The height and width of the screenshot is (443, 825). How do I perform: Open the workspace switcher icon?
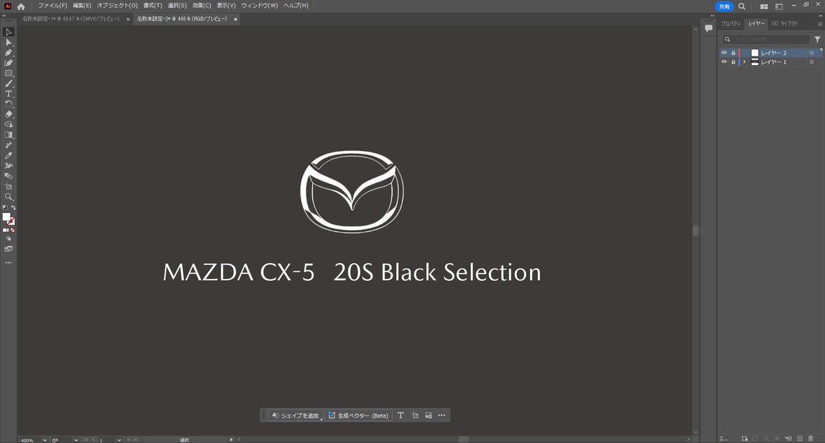point(779,5)
